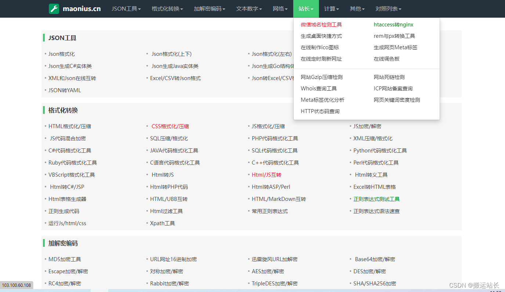Open HTTP状态码查询 menu entry

(x=320, y=111)
